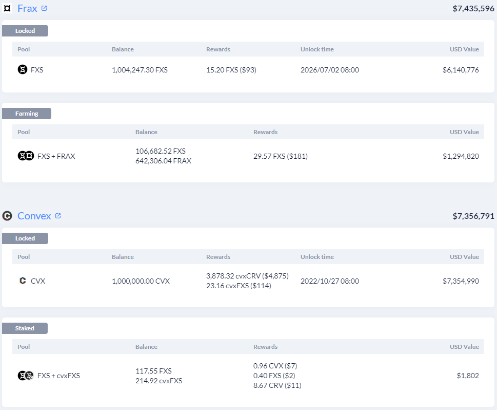
Task: Click the CVX token icon in Convex Locked
Action: (x=23, y=281)
